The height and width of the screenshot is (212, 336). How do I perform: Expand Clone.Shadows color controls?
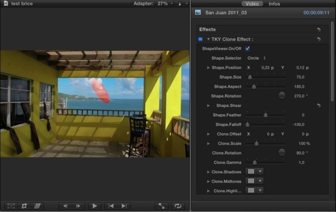tap(208, 172)
